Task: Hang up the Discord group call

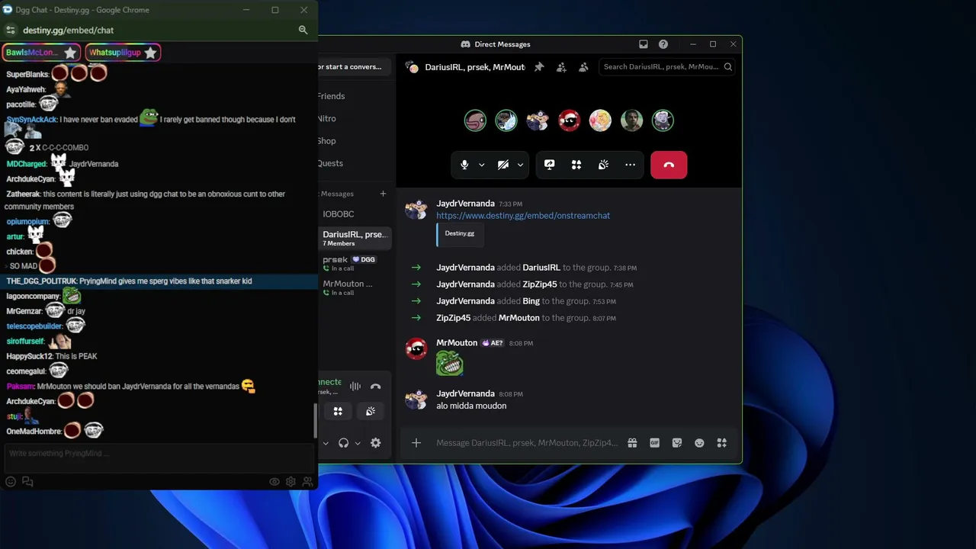Action: click(x=669, y=165)
